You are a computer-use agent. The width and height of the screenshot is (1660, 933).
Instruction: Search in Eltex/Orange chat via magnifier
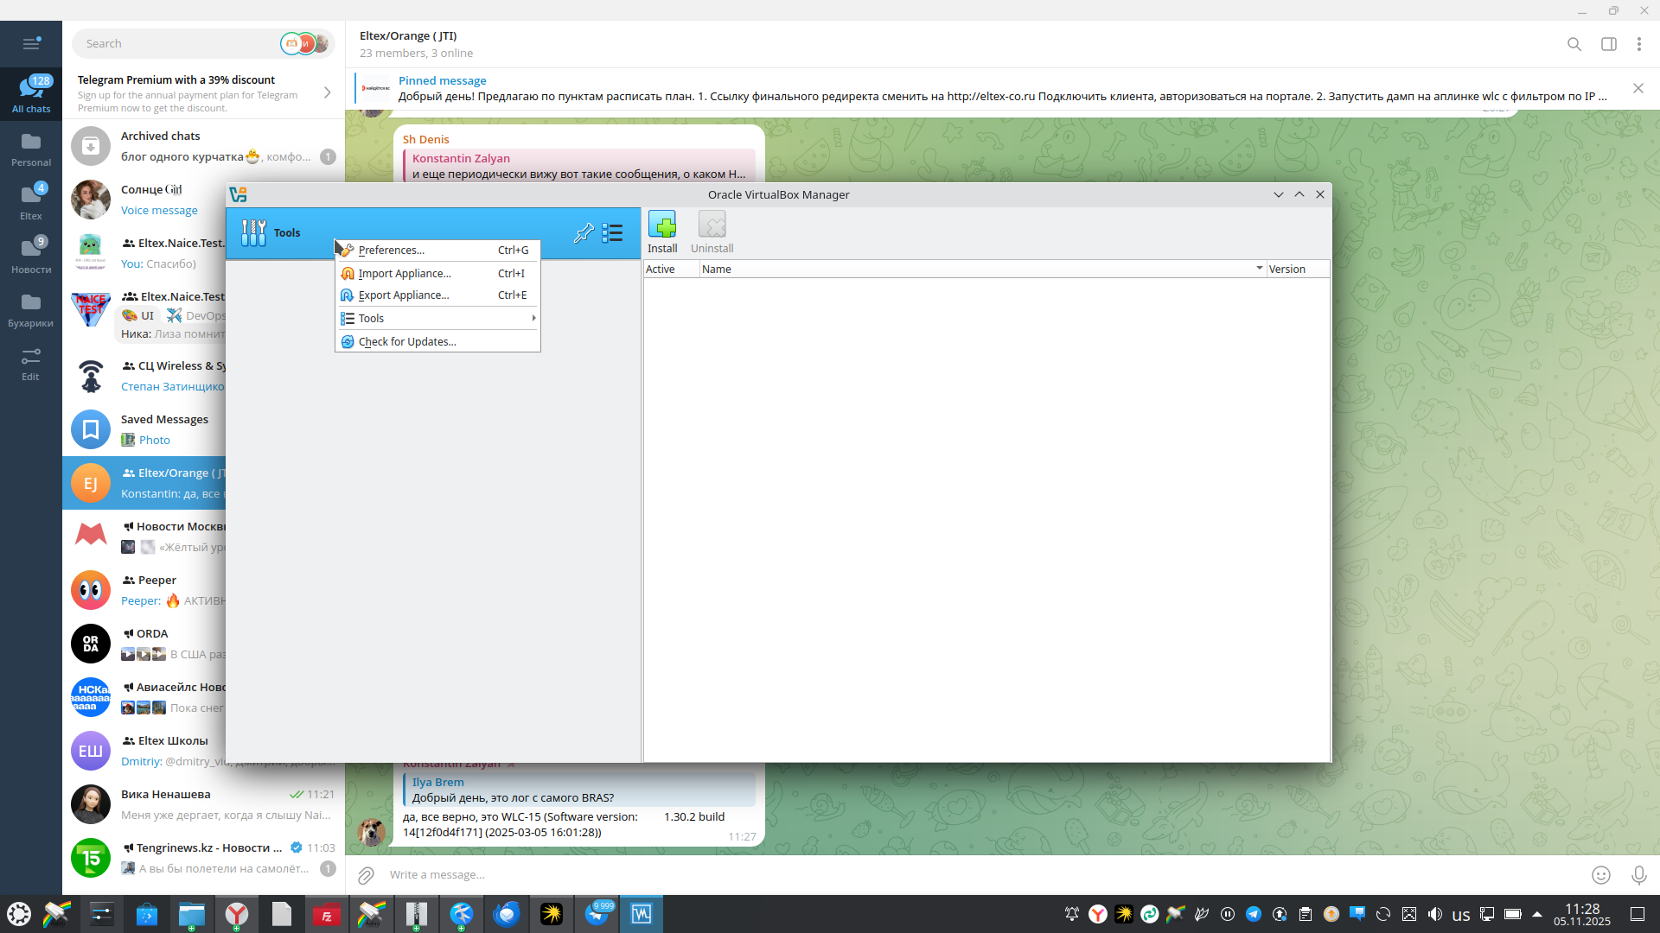coord(1574,44)
